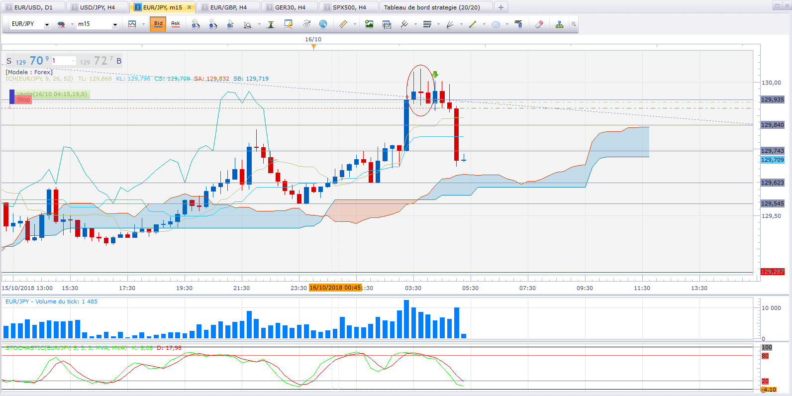Expand the fan lines dropdown arrow
Image resolution: width=792 pixels, height=396 pixels.
(461, 24)
